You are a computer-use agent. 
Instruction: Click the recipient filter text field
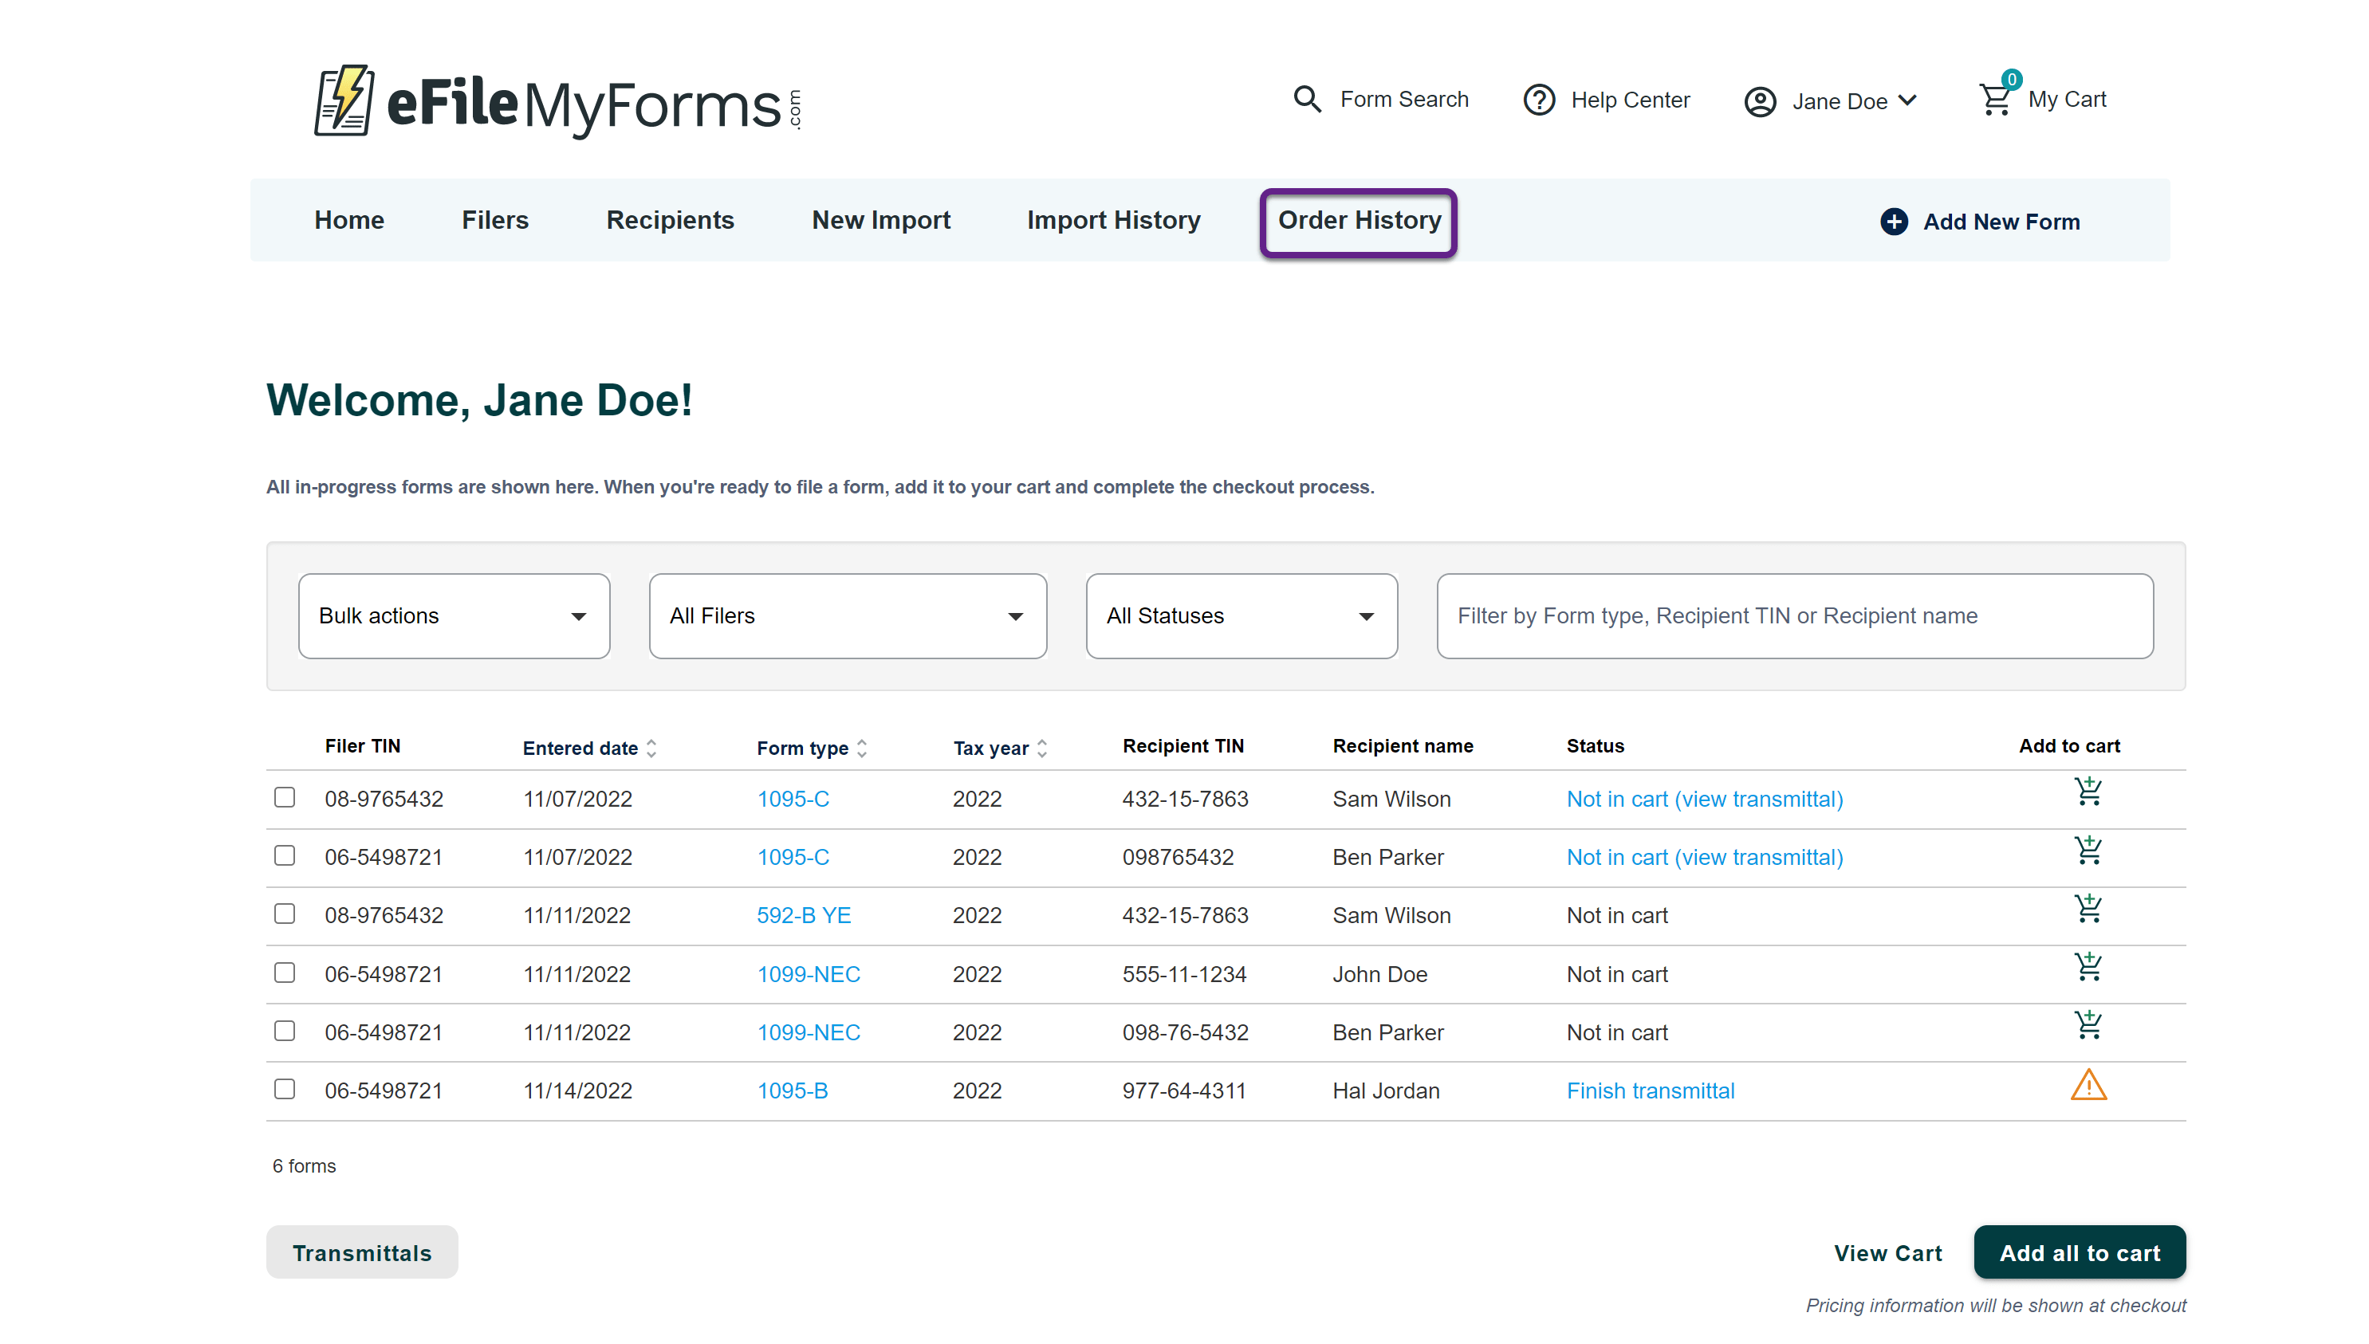tap(1794, 615)
